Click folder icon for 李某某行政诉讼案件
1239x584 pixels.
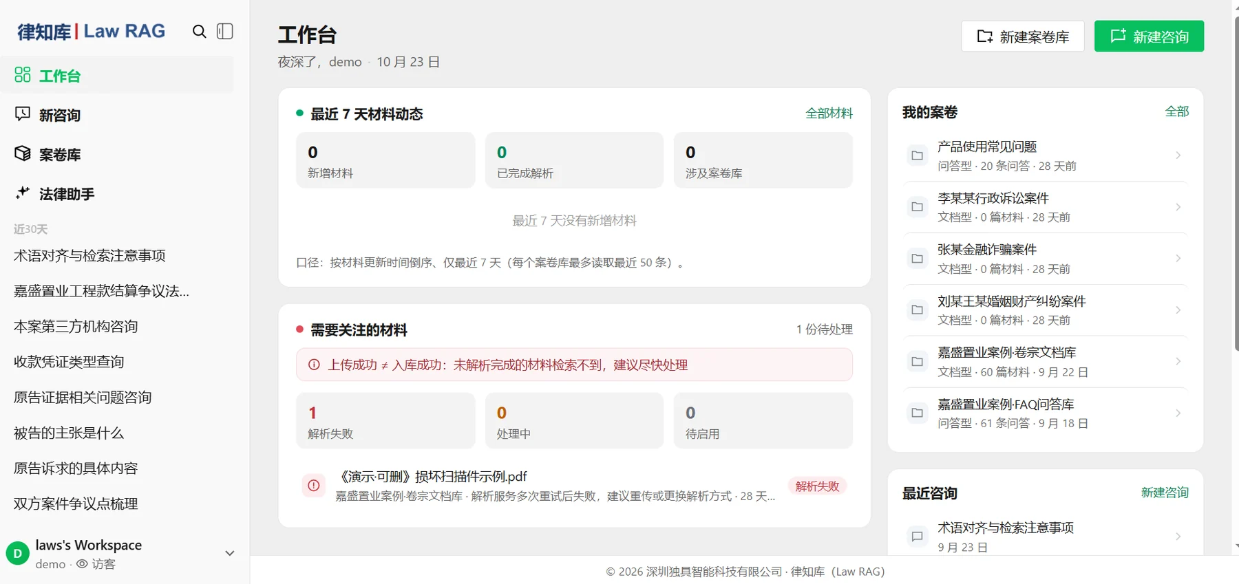pyautogui.click(x=918, y=207)
